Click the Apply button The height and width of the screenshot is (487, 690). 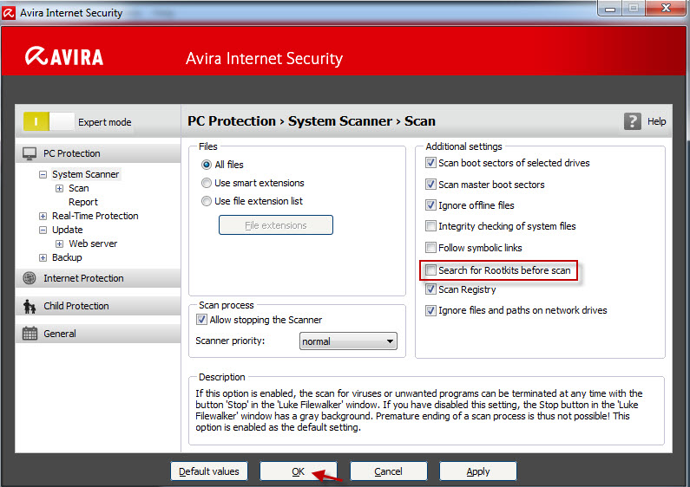pos(478,471)
